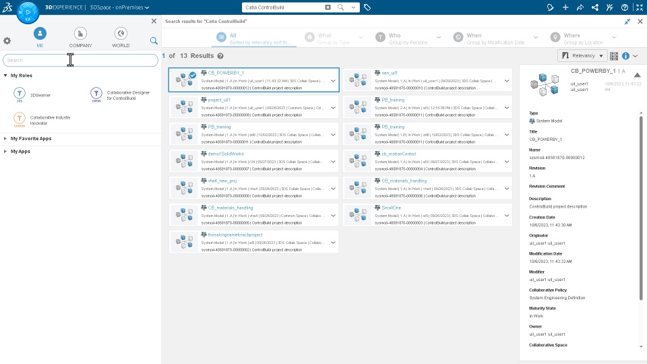This screenshot has width=647, height=364.
Task: Select the vhe4_new_proj thumbnail
Action: tap(185, 188)
